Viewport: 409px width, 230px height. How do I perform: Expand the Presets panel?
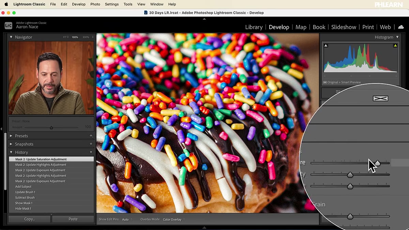click(x=11, y=136)
